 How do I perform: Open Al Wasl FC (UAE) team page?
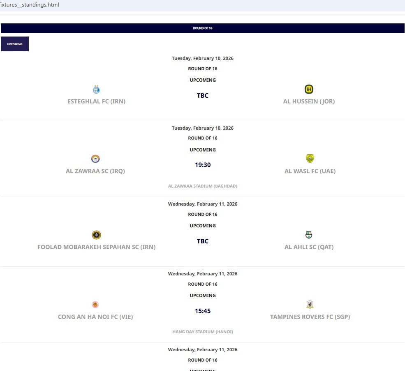point(310,171)
